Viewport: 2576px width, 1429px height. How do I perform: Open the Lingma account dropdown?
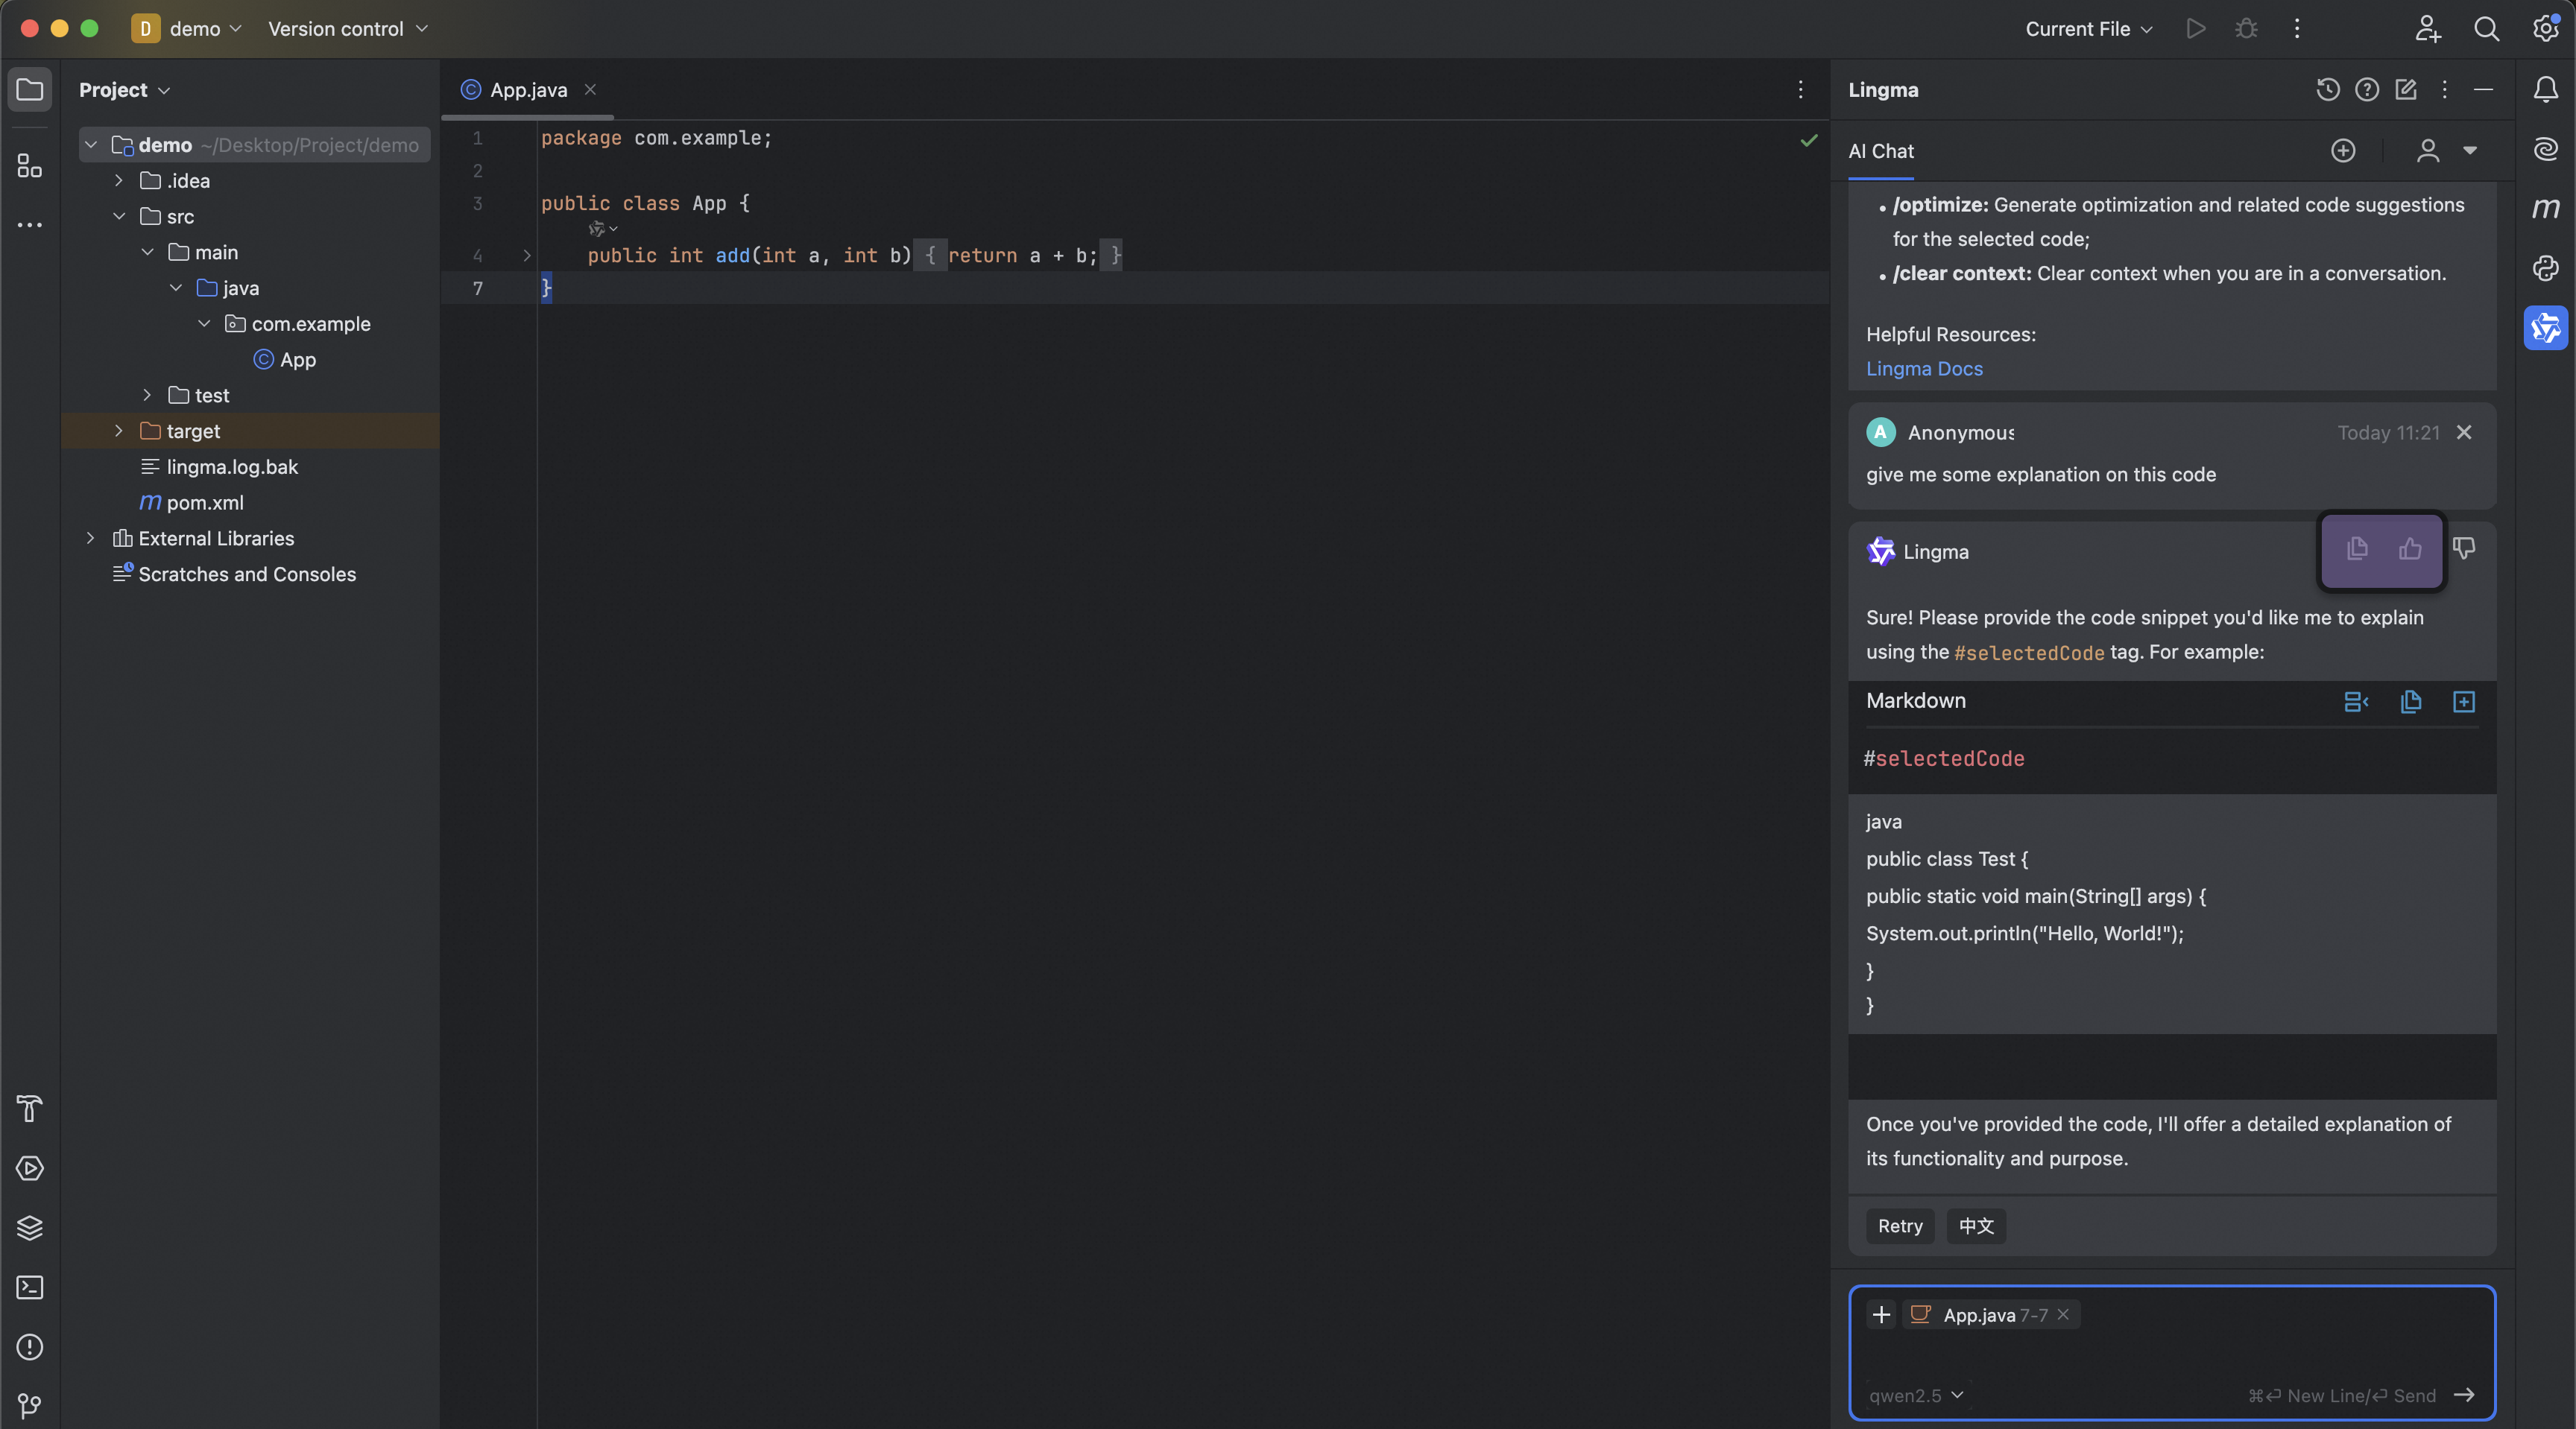[x=2446, y=151]
